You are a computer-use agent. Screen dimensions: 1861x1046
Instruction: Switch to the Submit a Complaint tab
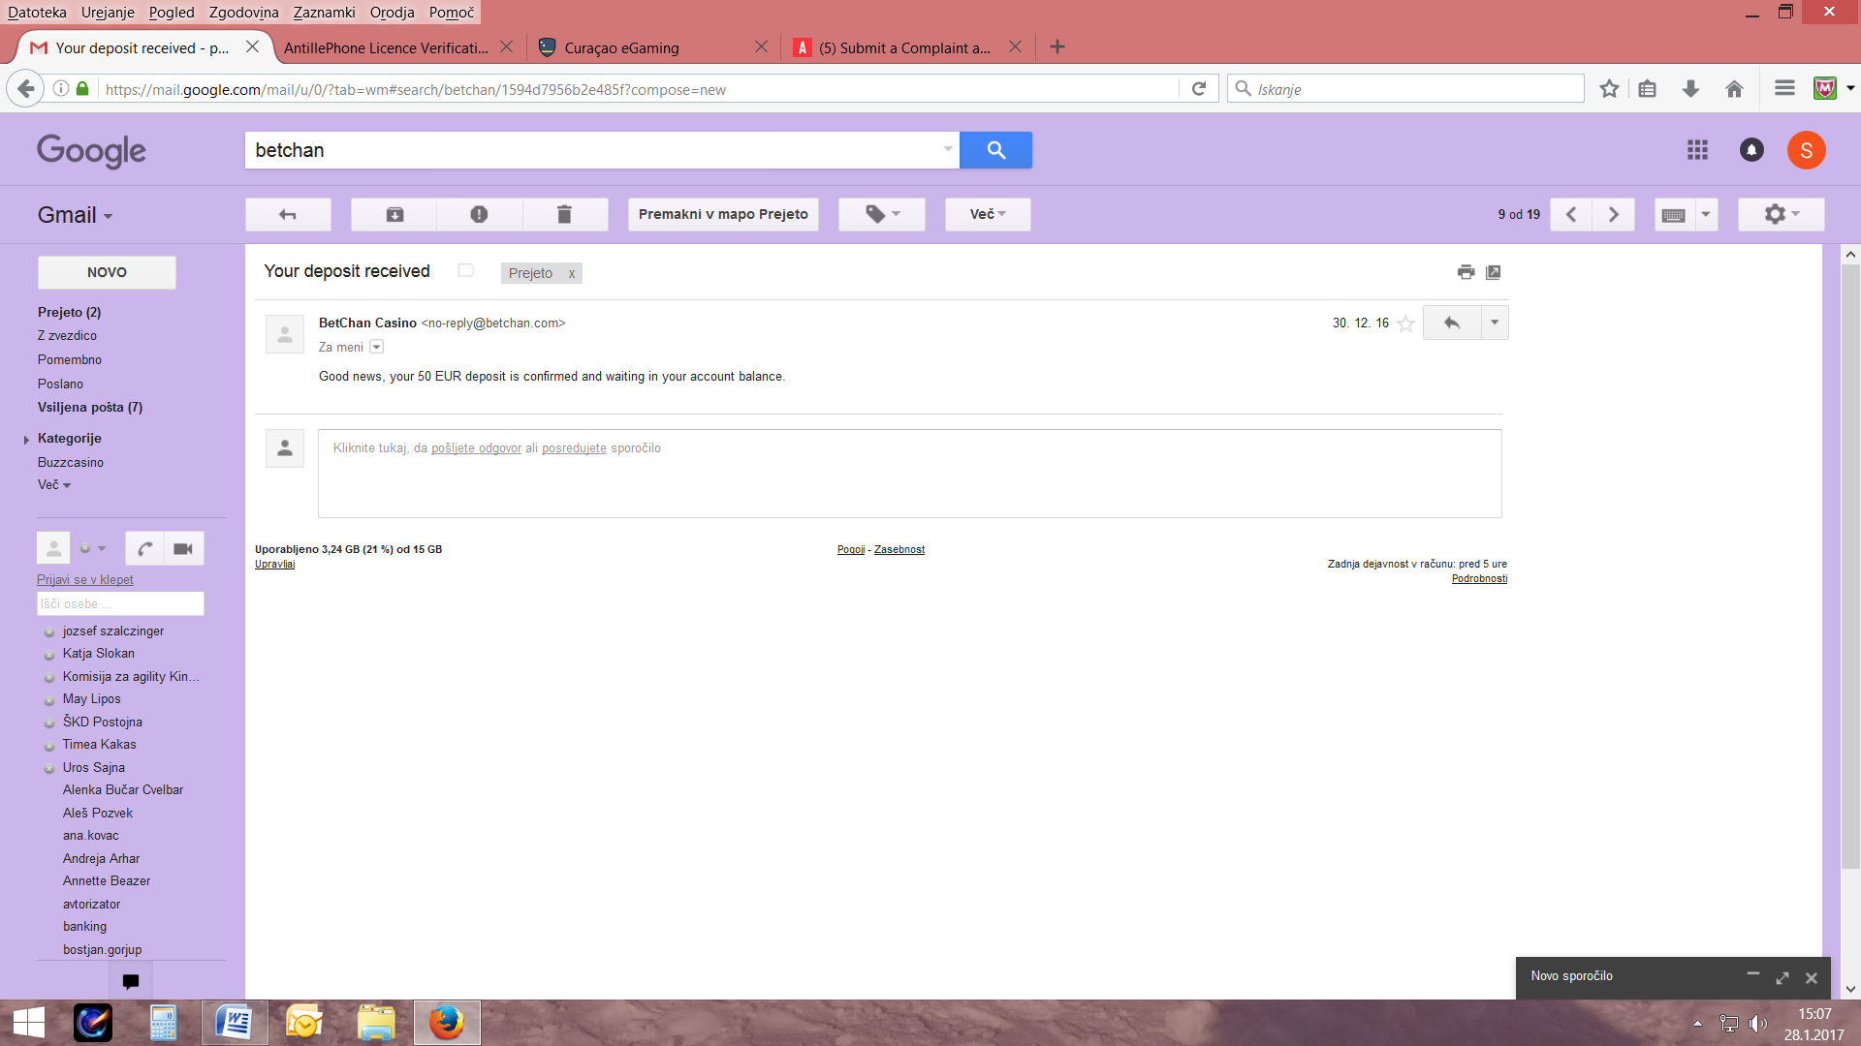pyautogui.click(x=904, y=47)
